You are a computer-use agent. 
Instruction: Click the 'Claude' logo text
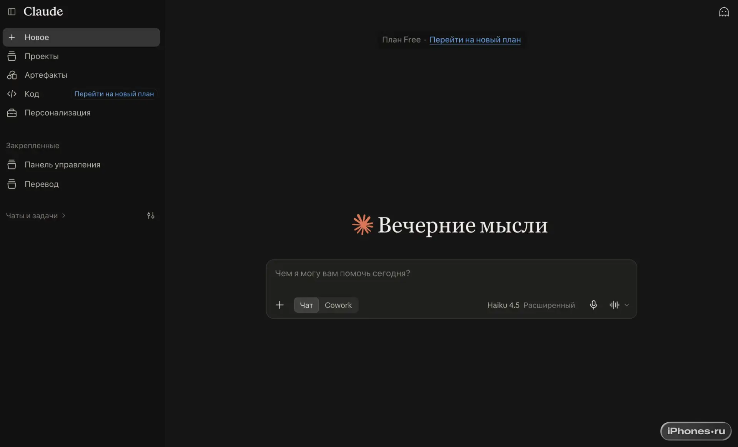(43, 12)
